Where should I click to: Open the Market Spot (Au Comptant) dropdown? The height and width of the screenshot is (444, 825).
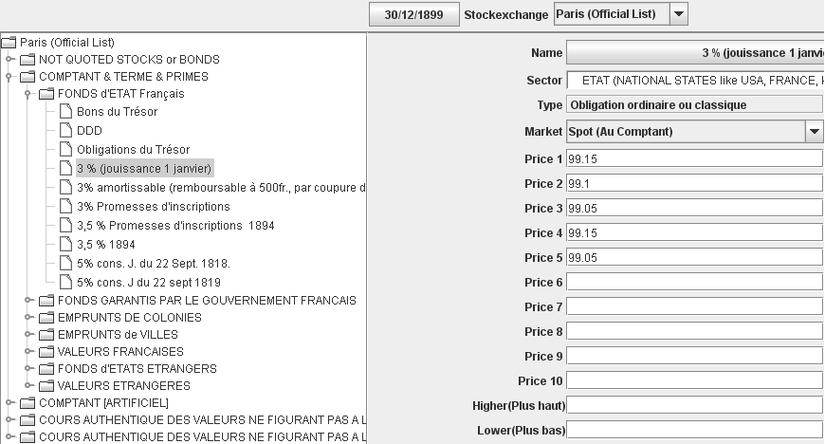(x=814, y=132)
